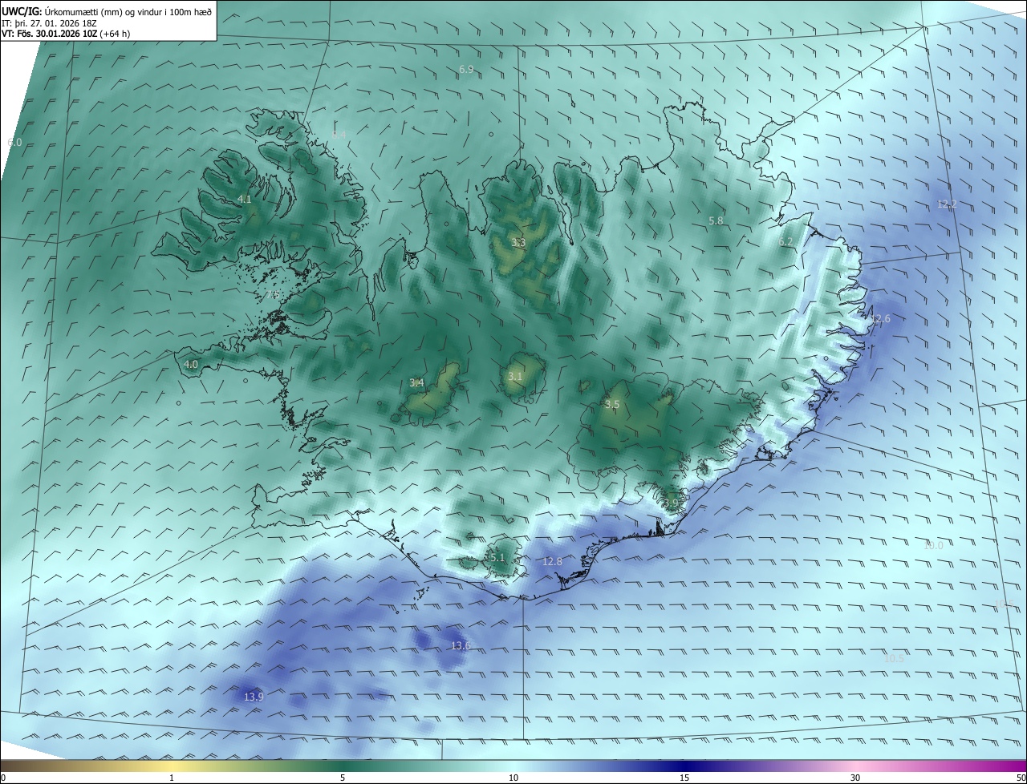Click the colorbar tick label 50
The height and width of the screenshot is (784, 1027).
(1021, 778)
